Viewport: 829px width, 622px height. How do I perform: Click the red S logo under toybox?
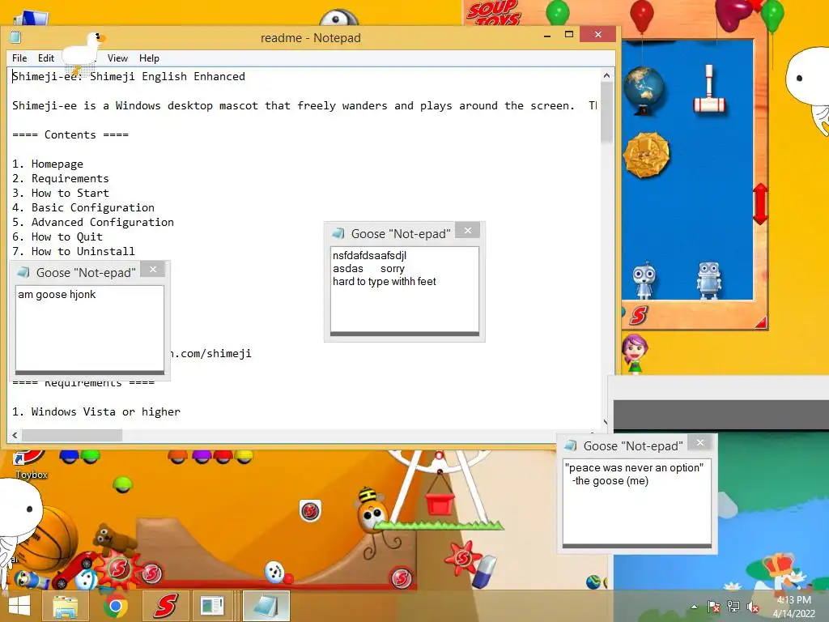click(639, 315)
